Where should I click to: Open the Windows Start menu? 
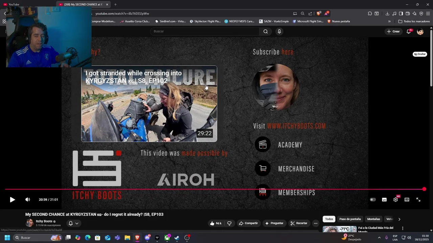coord(7,238)
